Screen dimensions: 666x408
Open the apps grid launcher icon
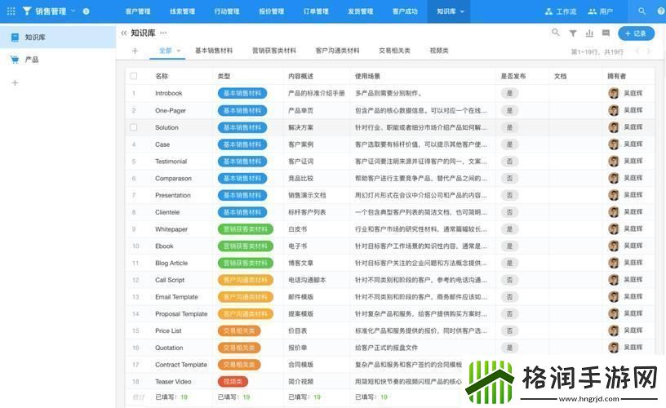pyautogui.click(x=11, y=11)
